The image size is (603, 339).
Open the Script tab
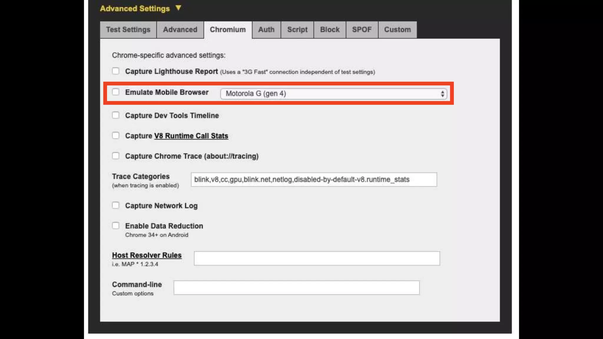297,30
